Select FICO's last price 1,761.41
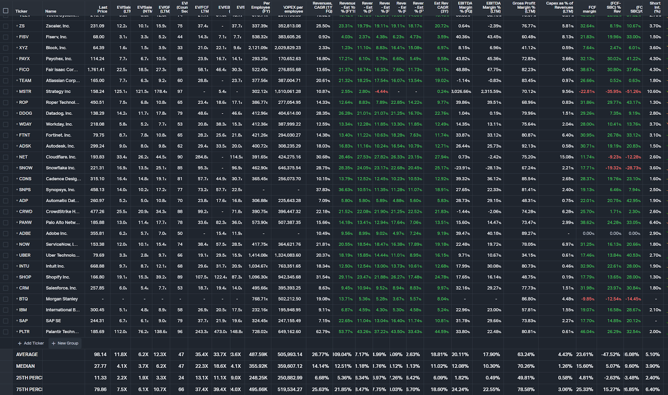 (x=96, y=70)
